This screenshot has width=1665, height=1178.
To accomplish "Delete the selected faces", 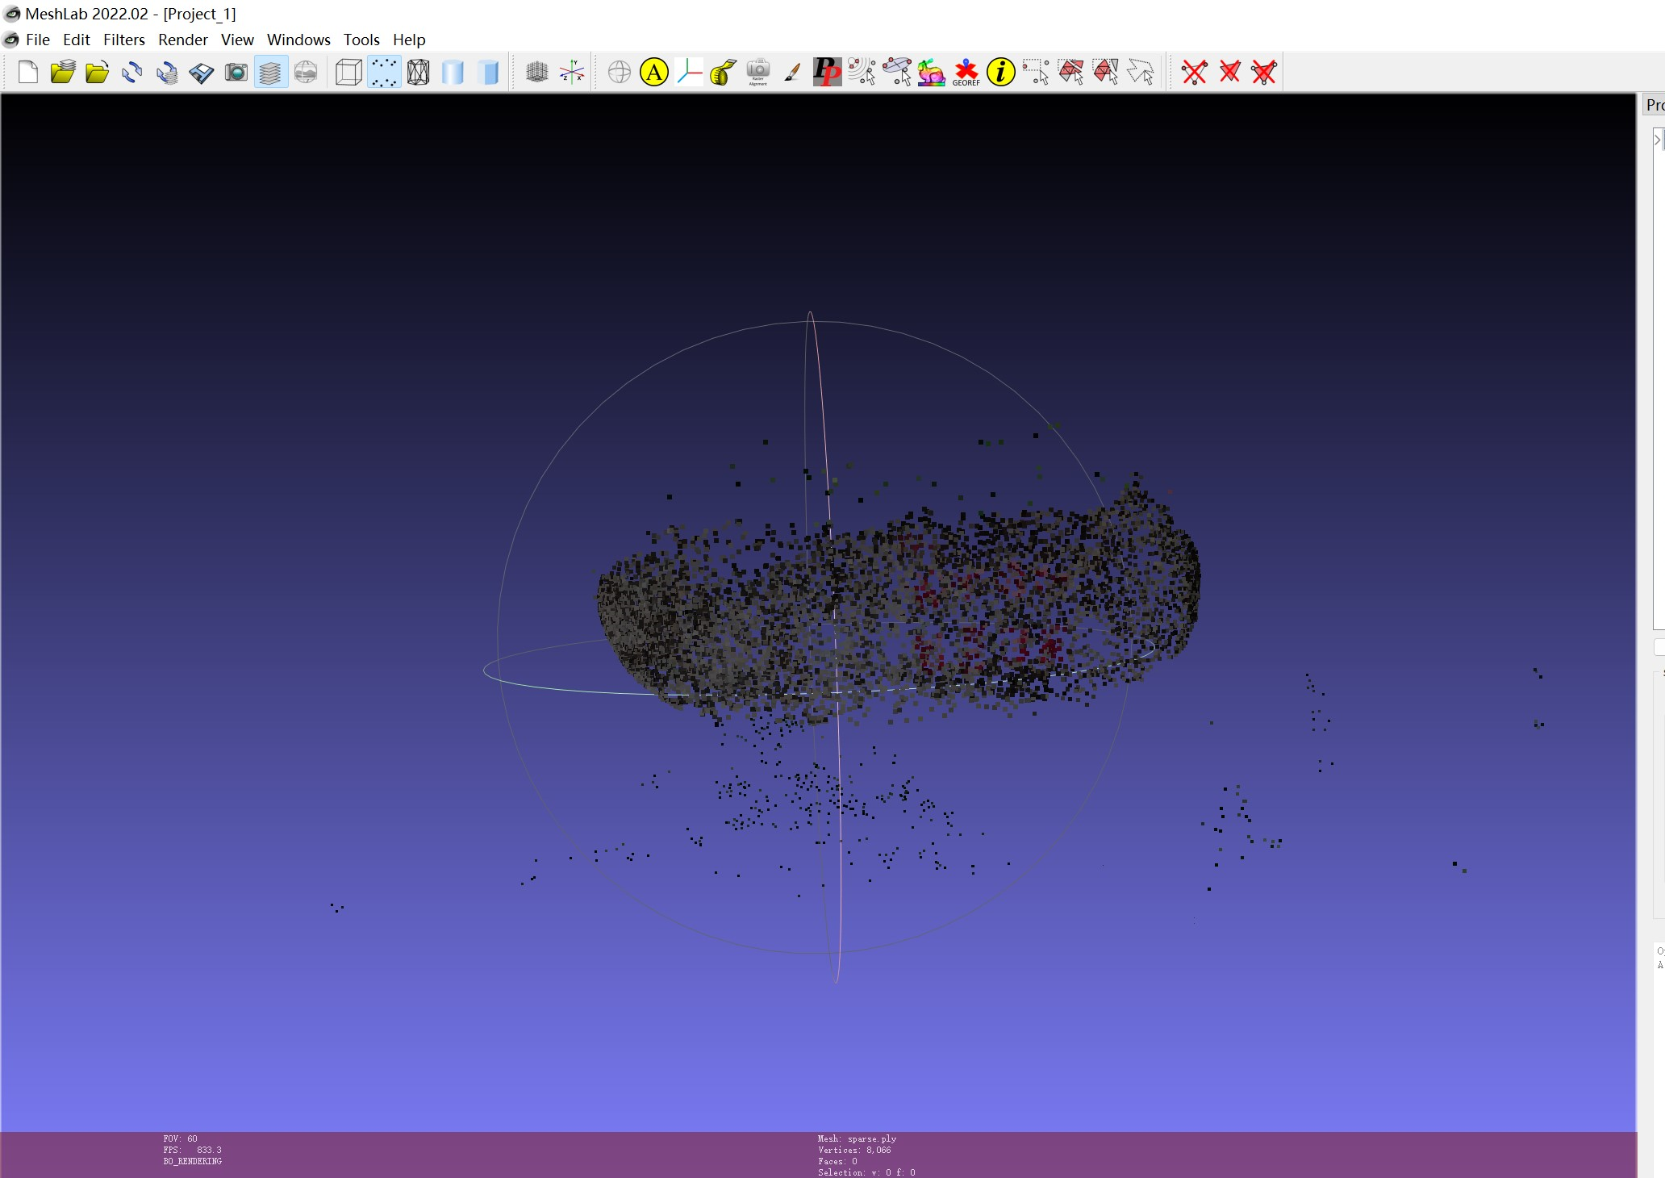I will click(1229, 72).
